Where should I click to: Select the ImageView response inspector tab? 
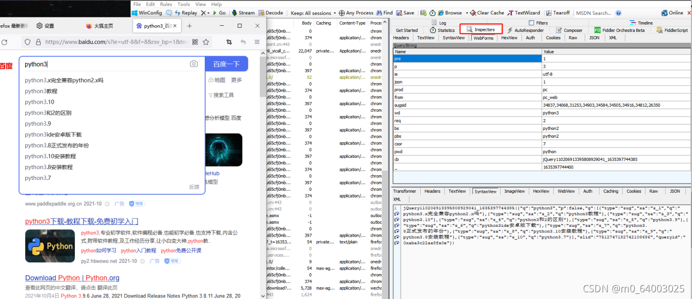515,191
